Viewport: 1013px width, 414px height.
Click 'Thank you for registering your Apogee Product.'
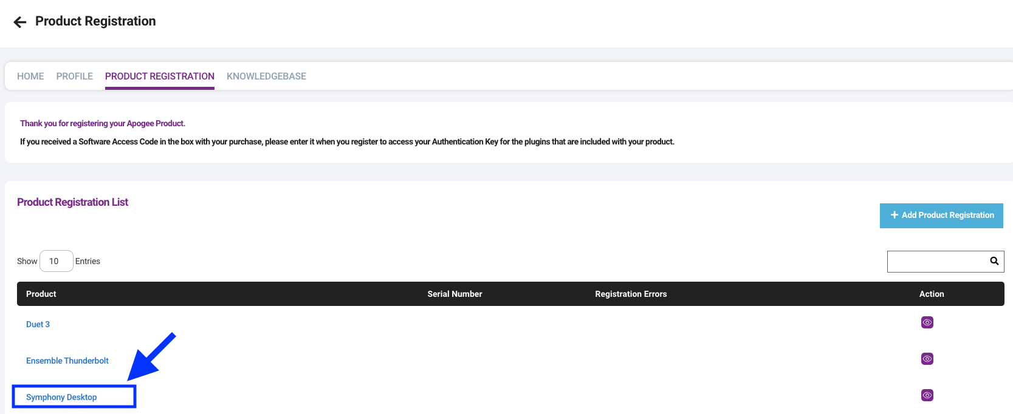103,123
